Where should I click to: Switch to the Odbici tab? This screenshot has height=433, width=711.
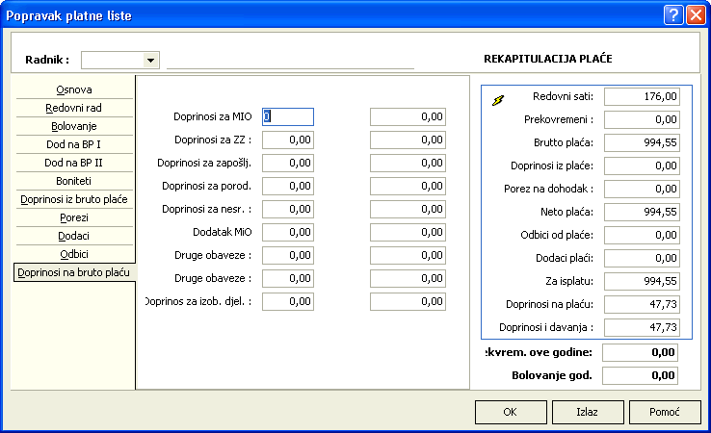(74, 254)
